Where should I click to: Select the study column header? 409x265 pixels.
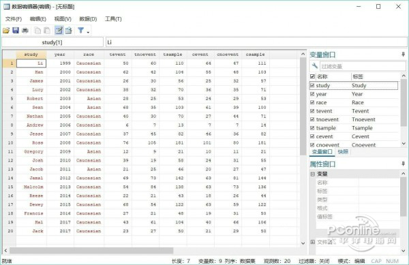coord(31,54)
